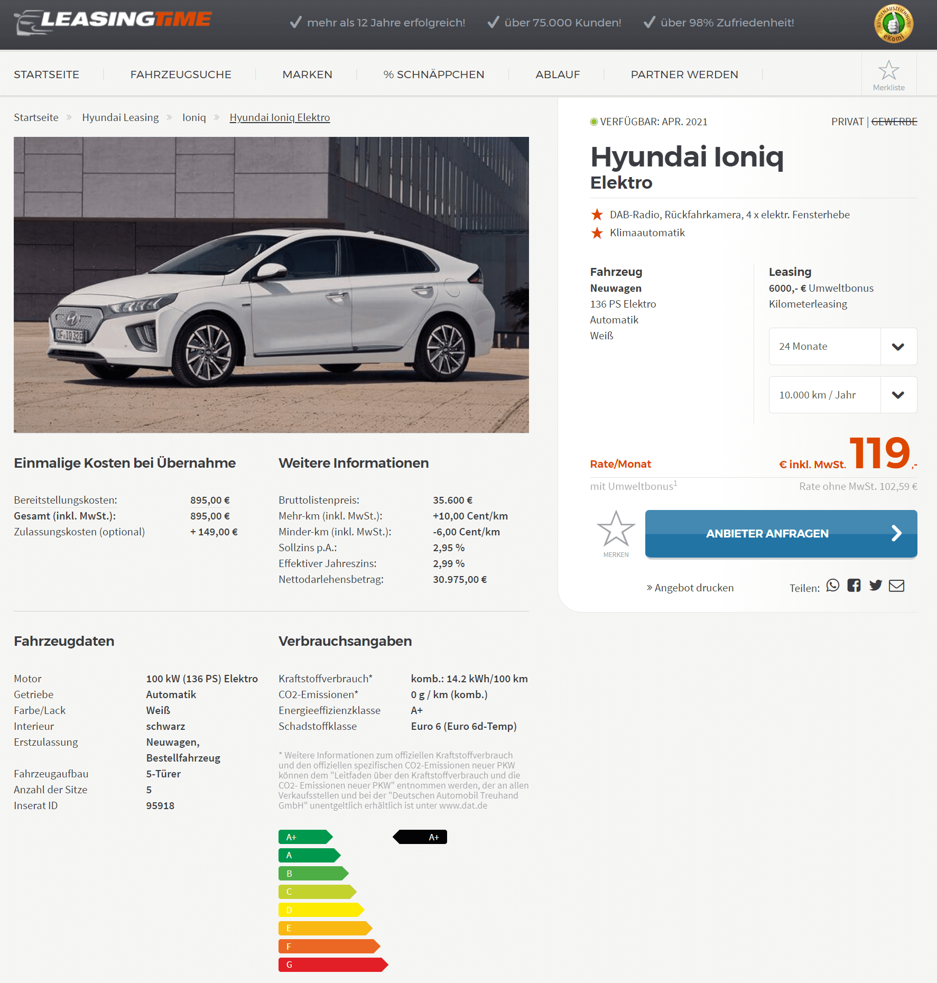Click 'komb.: 14.2 kWh/100 km' value
This screenshot has width=937, height=983.
coord(469,679)
